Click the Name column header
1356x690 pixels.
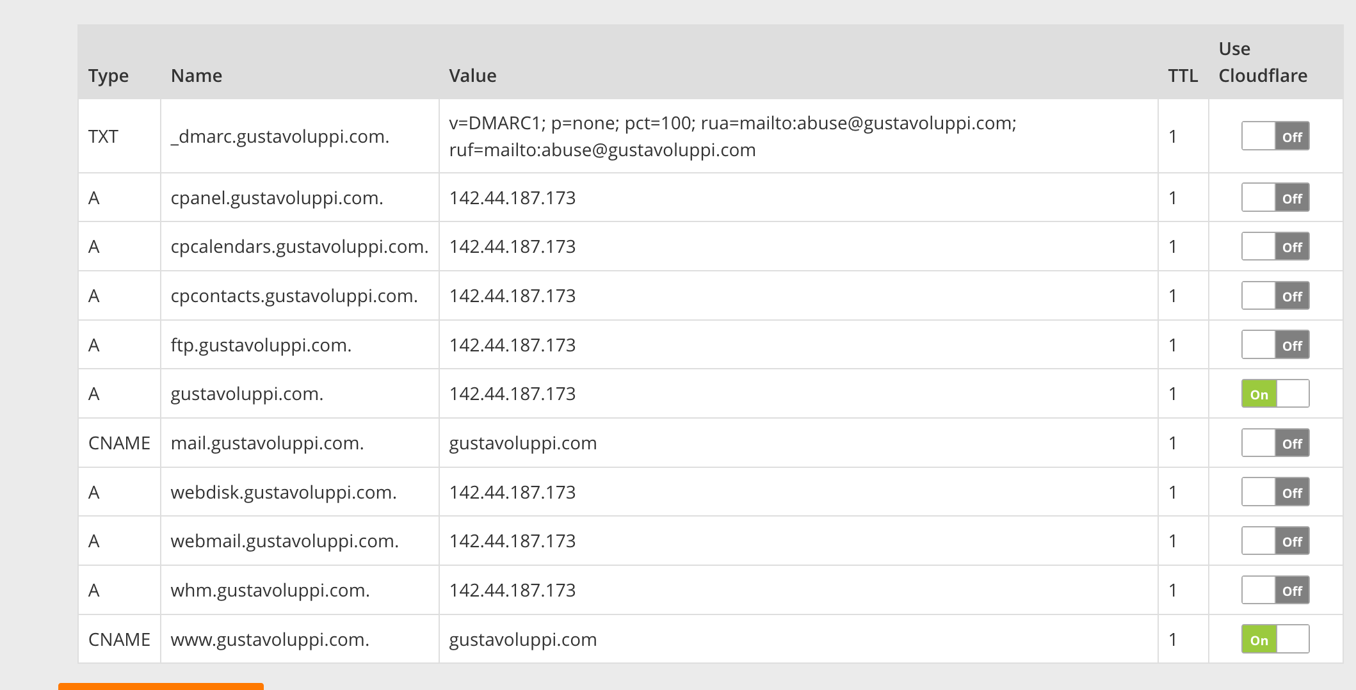tap(197, 76)
